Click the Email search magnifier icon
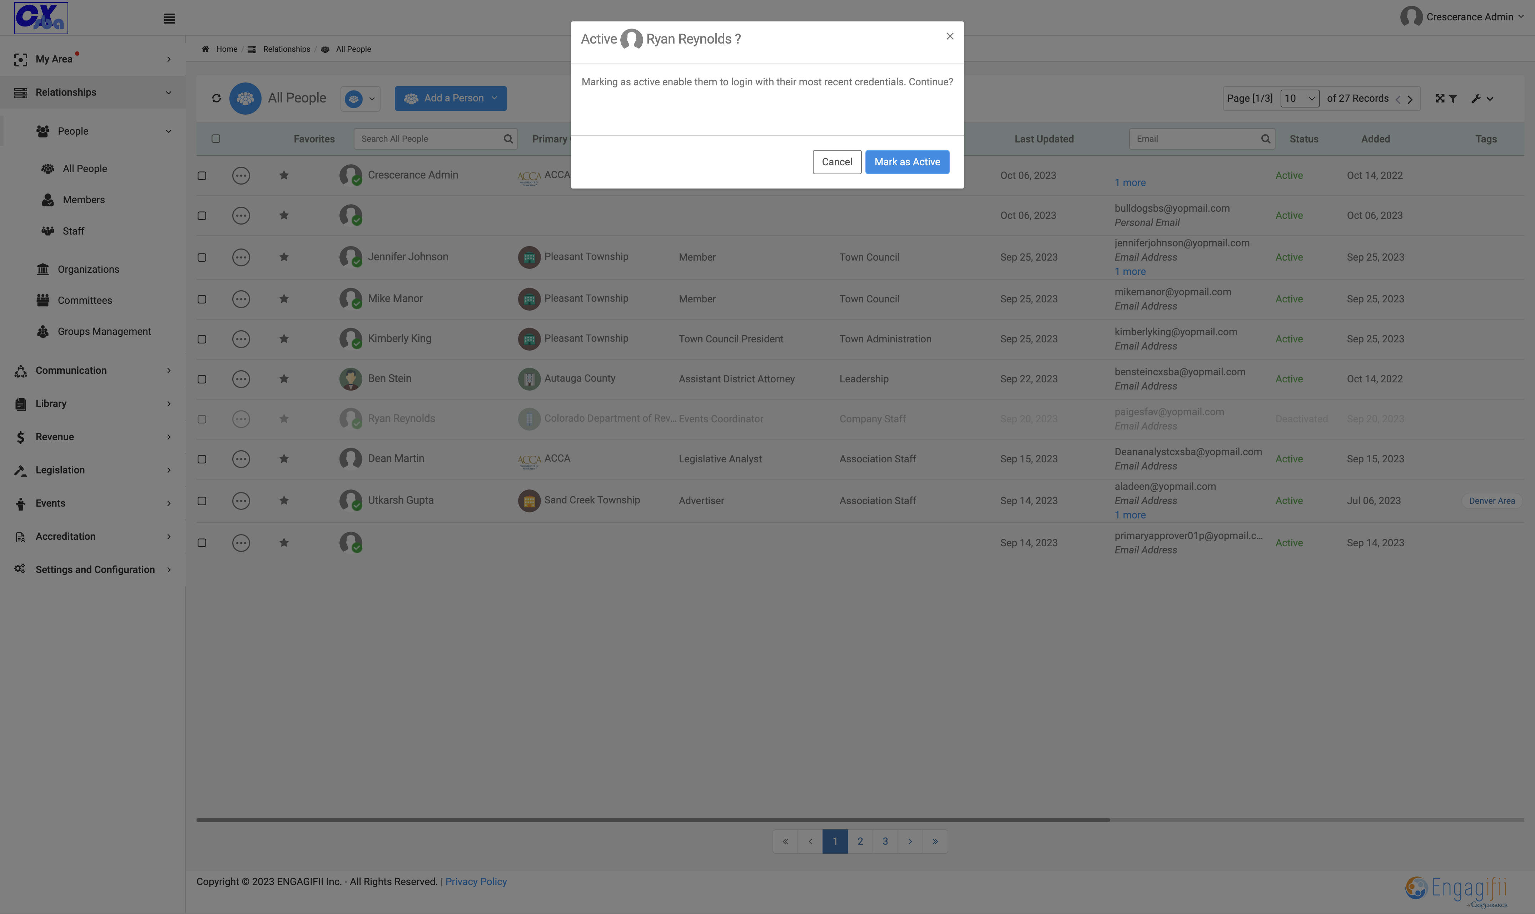1535x914 pixels. [x=1266, y=139]
